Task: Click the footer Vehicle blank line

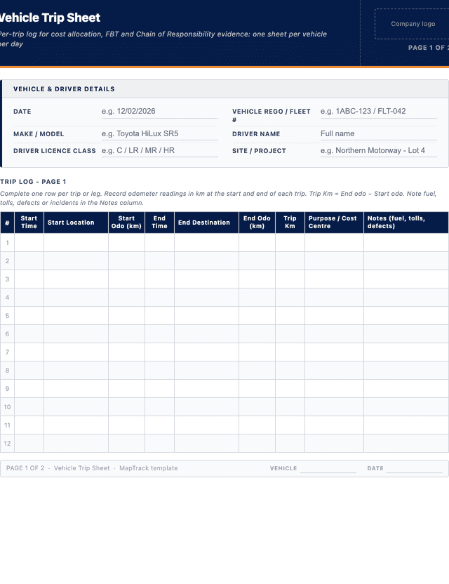Action: click(328, 469)
